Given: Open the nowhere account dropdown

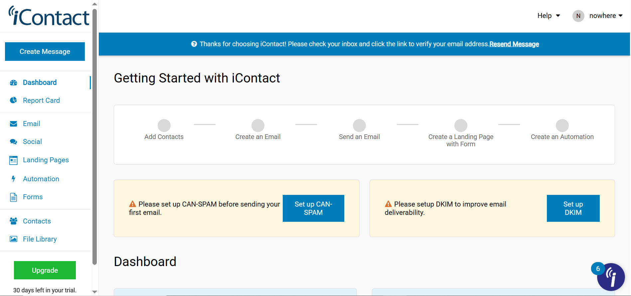Looking at the screenshot, I should [x=606, y=16].
